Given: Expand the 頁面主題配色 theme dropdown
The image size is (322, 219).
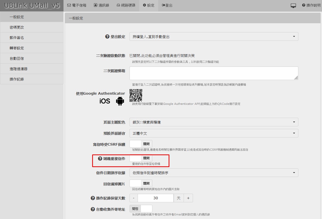Looking at the screenshot, I should click(214, 122).
